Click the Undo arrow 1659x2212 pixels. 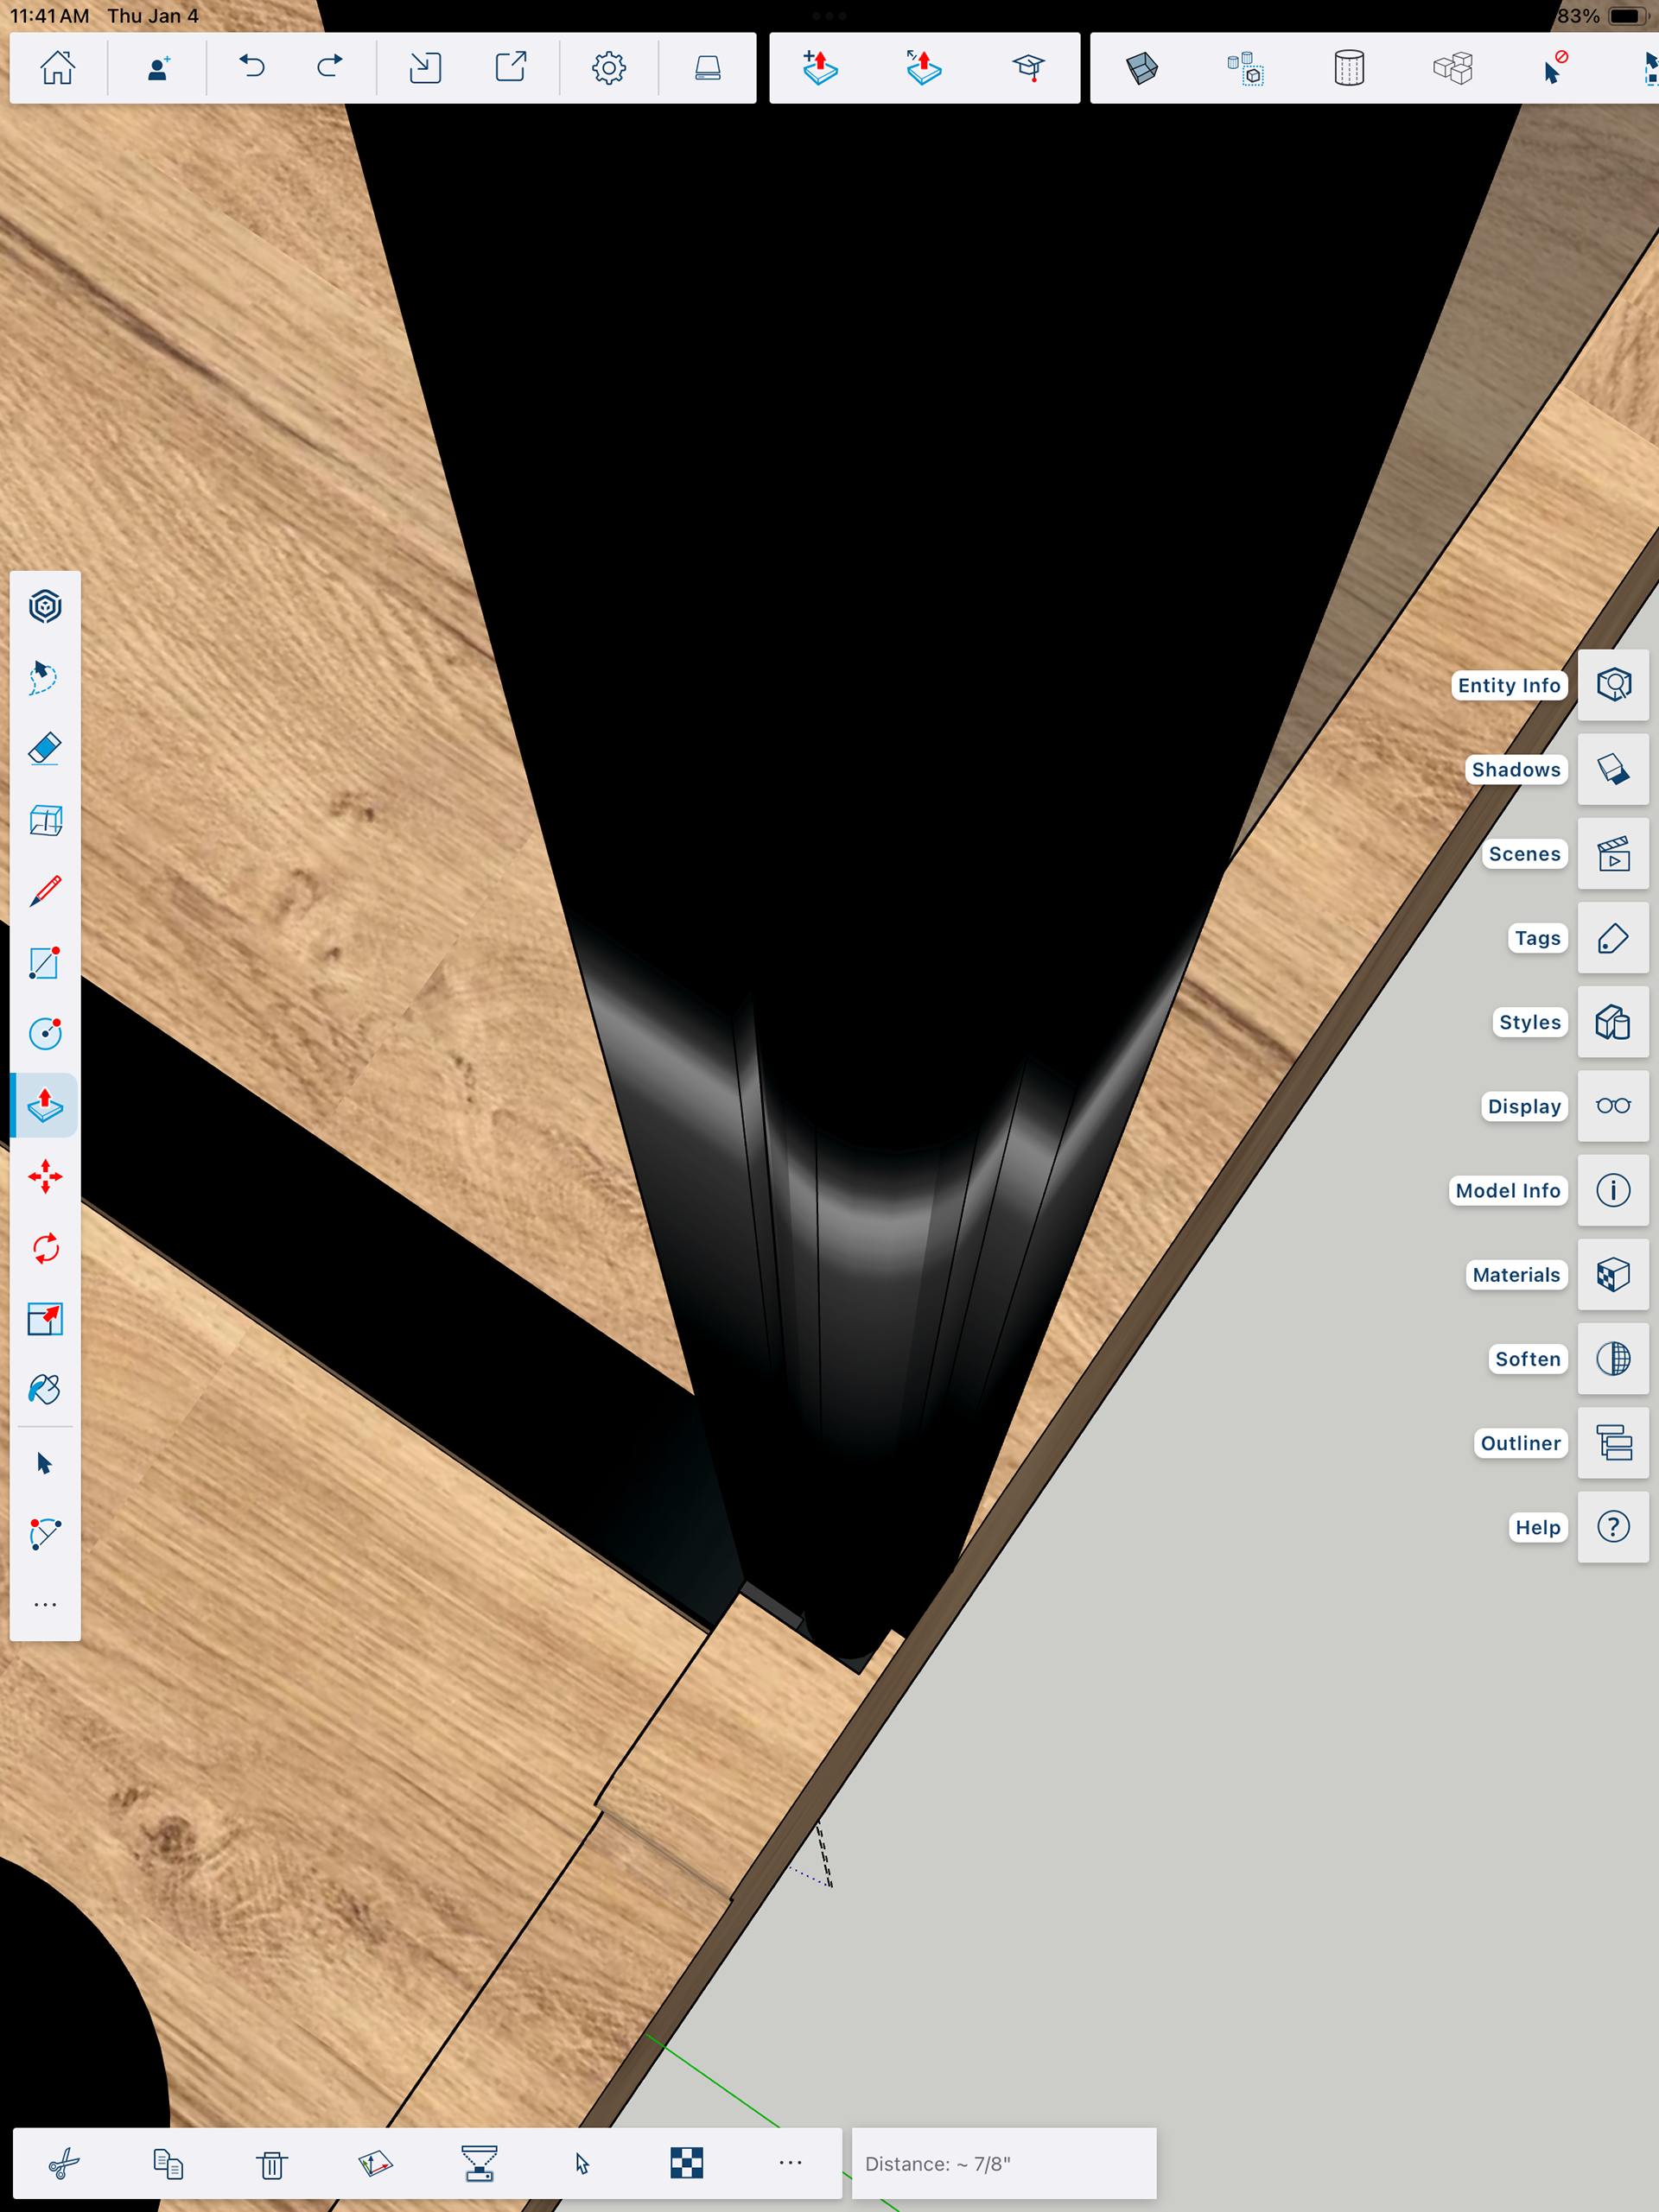252,67
